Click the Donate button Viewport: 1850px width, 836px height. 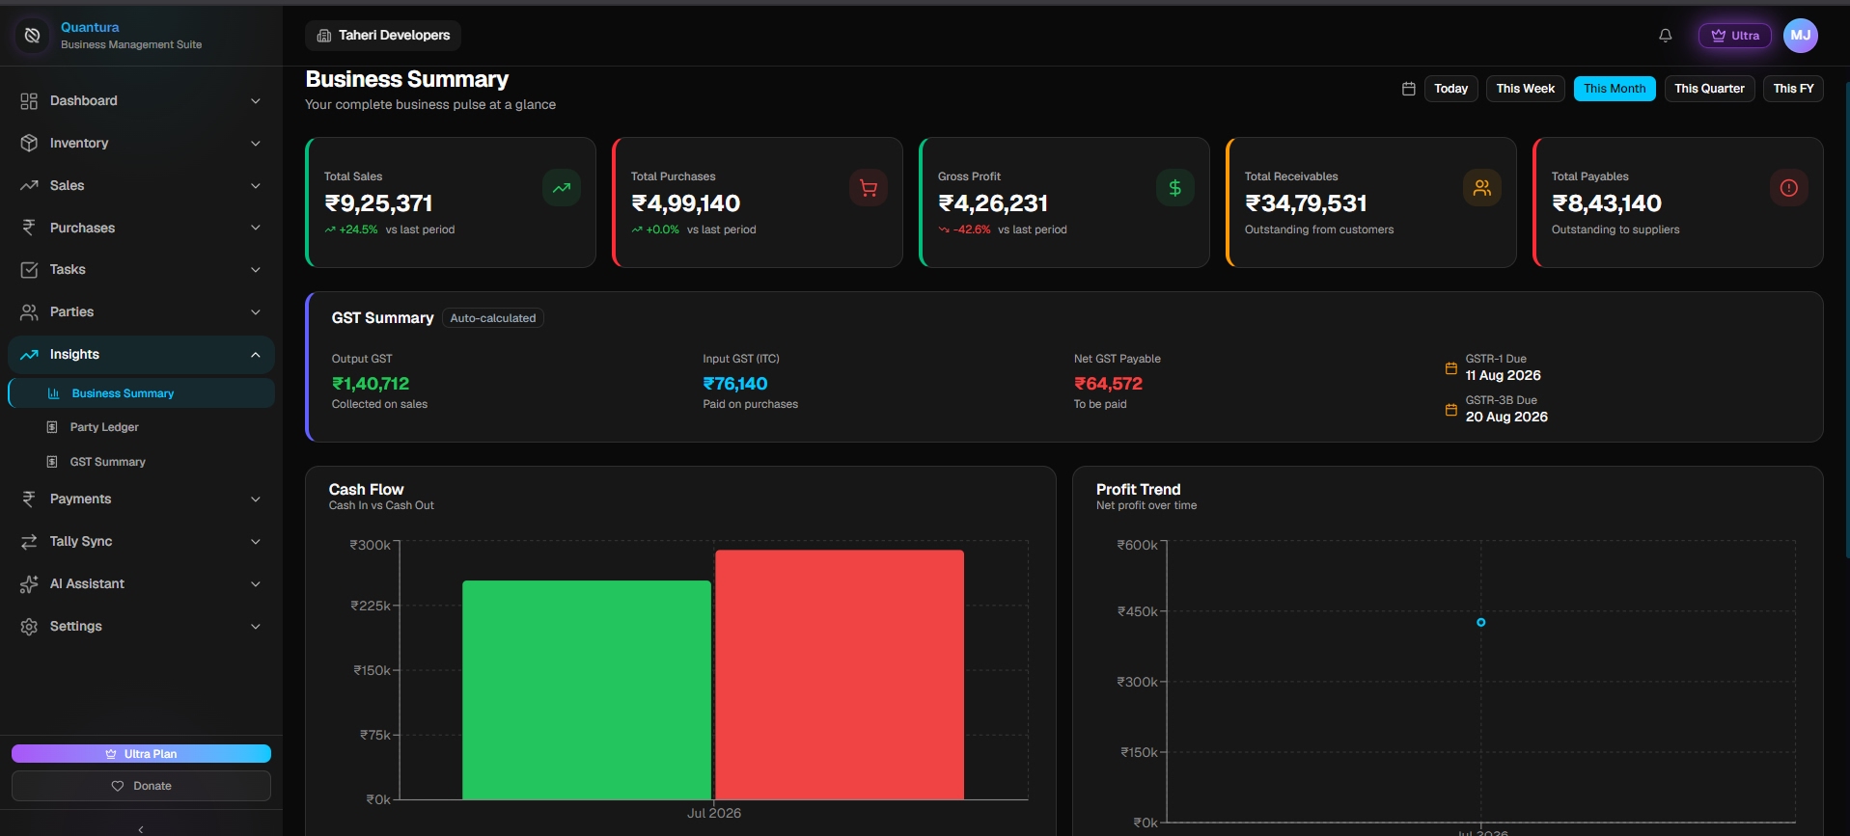141,786
